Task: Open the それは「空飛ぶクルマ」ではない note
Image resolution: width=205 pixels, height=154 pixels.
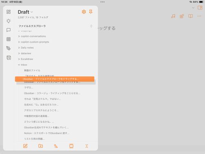Action: pos(42,99)
